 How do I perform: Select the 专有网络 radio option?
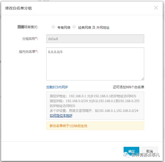[x=53, y=27]
